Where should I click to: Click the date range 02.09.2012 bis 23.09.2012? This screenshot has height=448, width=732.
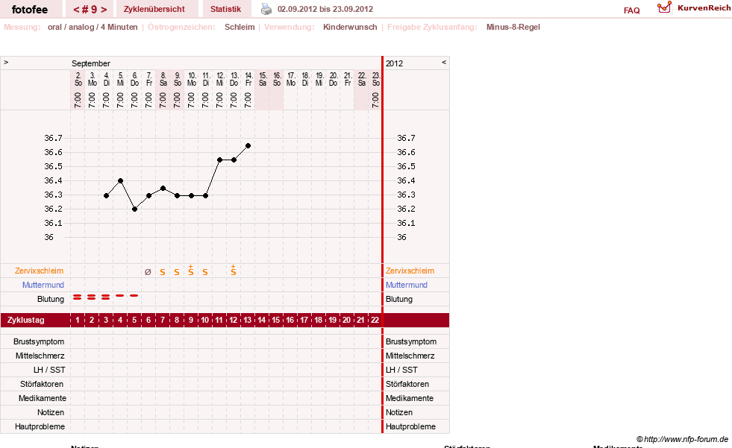tap(325, 9)
